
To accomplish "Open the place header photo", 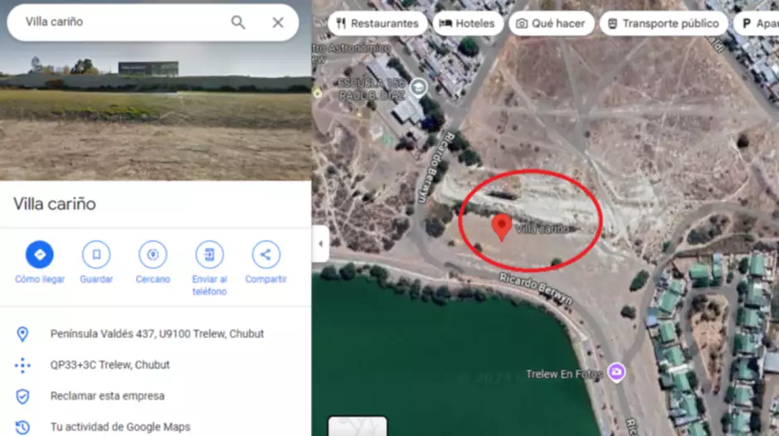I will [155, 109].
